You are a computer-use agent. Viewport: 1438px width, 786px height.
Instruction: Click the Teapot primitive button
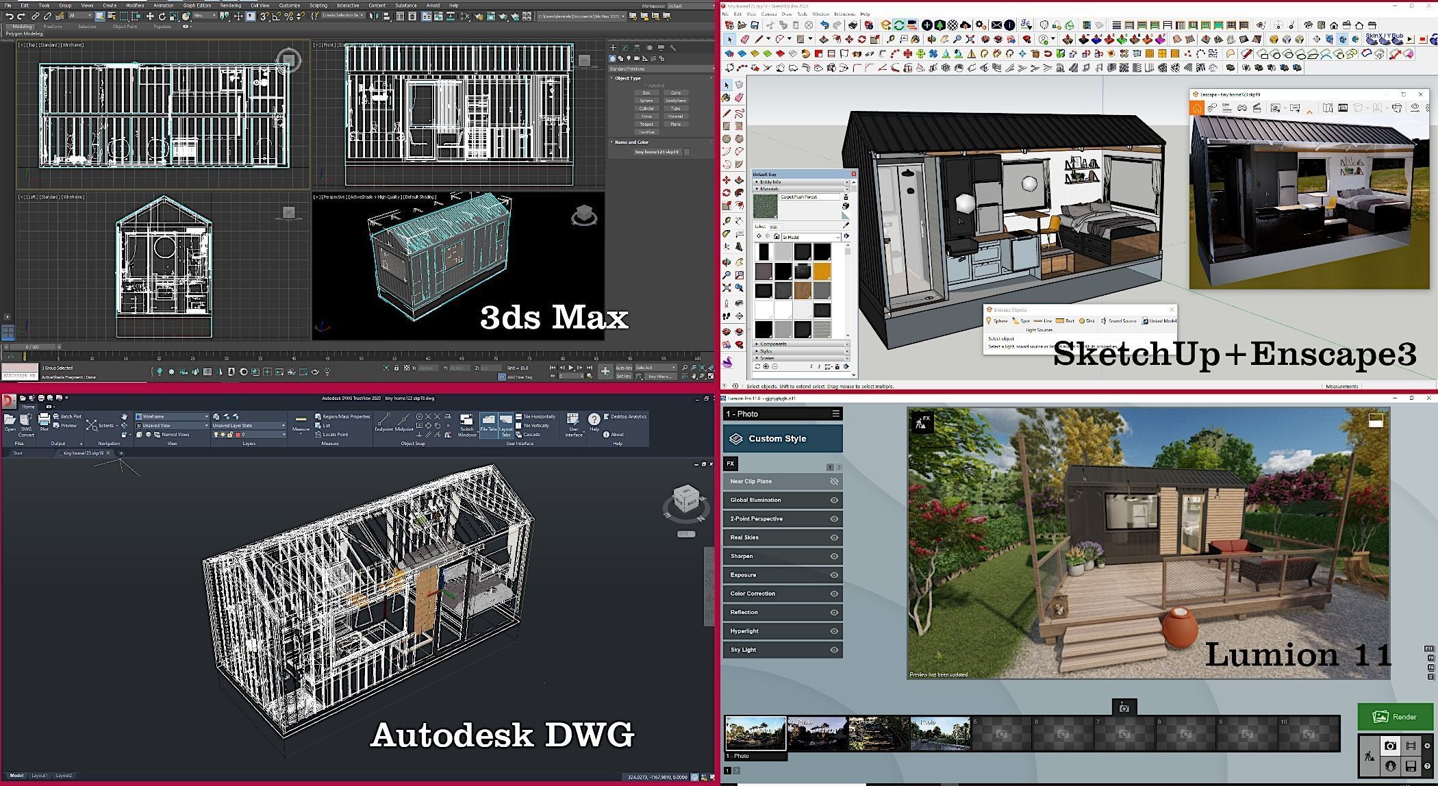(x=646, y=124)
